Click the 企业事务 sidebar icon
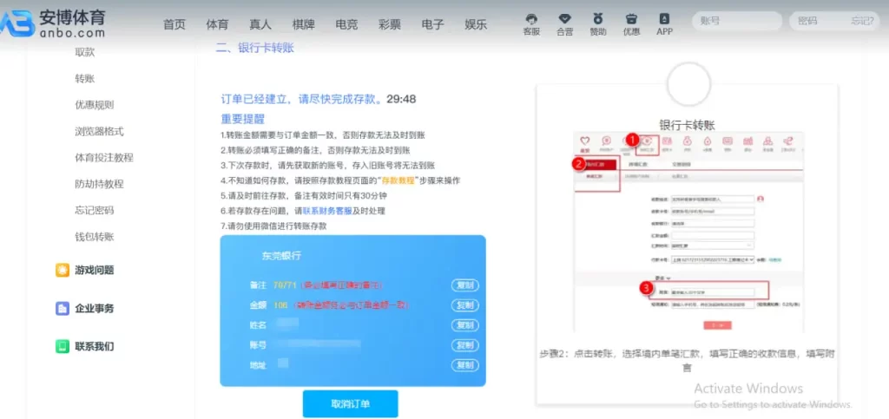The height and width of the screenshot is (419, 889). pyautogui.click(x=63, y=308)
